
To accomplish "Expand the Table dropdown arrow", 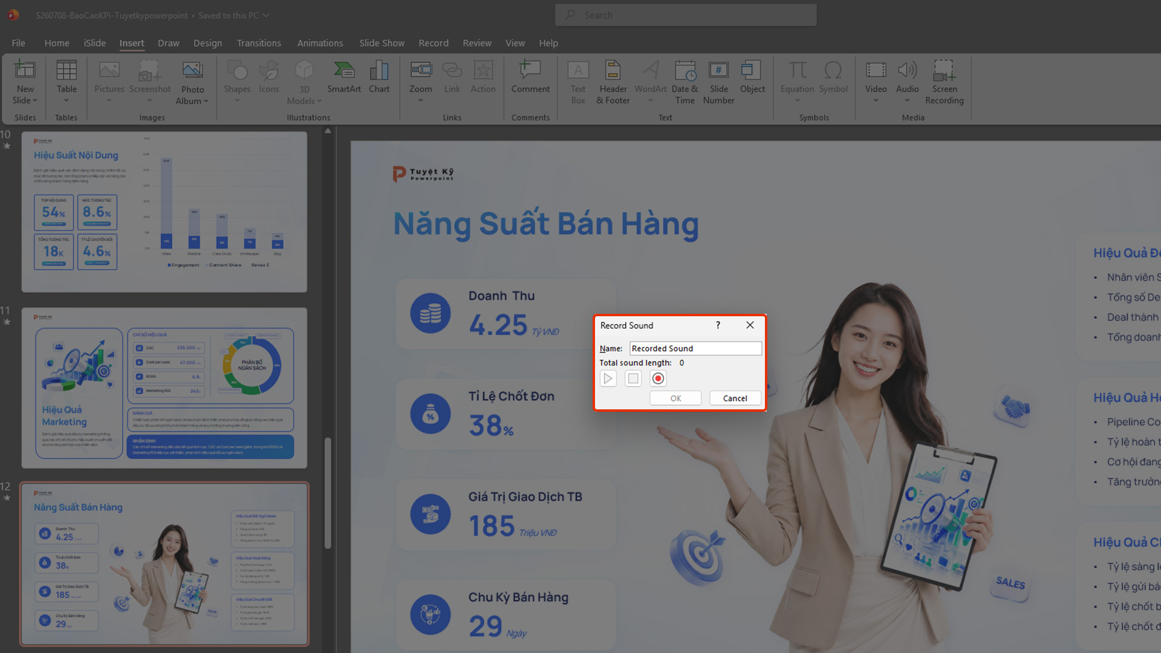I will (x=67, y=100).
